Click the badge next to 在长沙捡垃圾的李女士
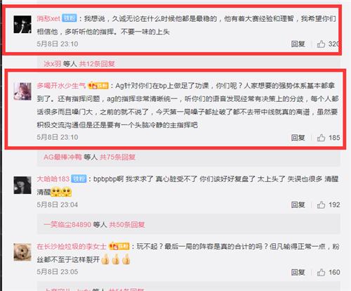This screenshot has width=351, height=291. pos(119,246)
